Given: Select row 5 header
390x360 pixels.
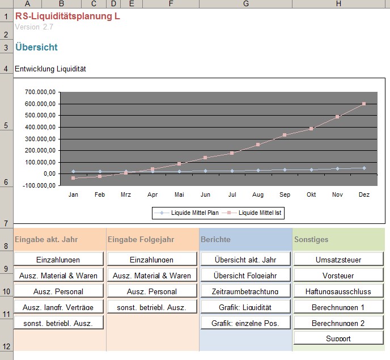Looking at the screenshot, I should click(6, 125).
